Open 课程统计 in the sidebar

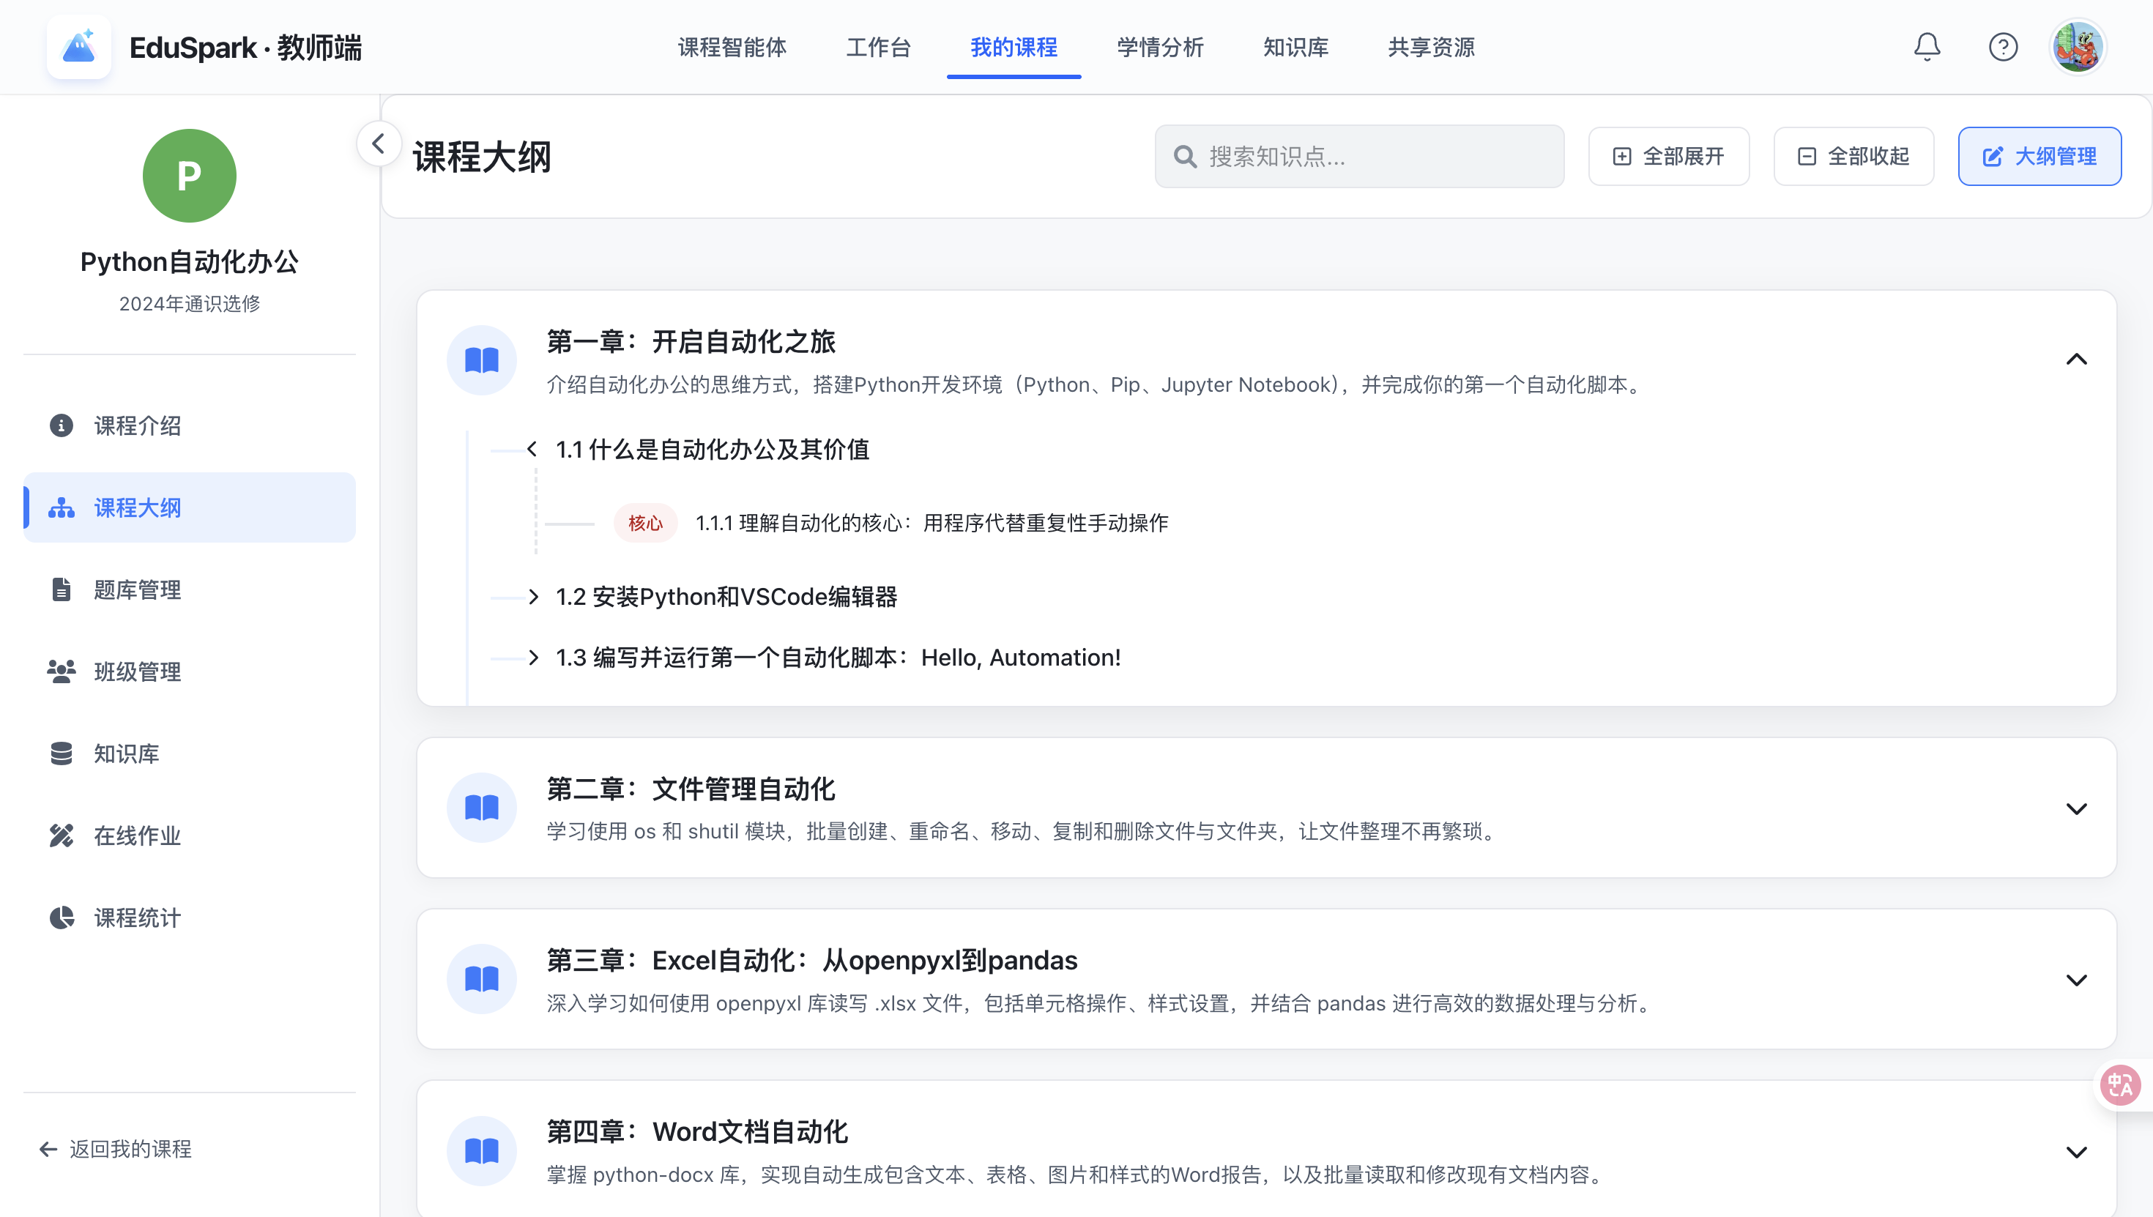190,917
